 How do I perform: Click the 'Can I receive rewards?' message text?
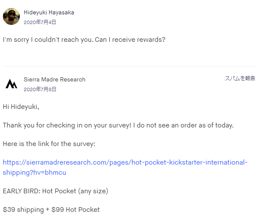(x=130, y=40)
